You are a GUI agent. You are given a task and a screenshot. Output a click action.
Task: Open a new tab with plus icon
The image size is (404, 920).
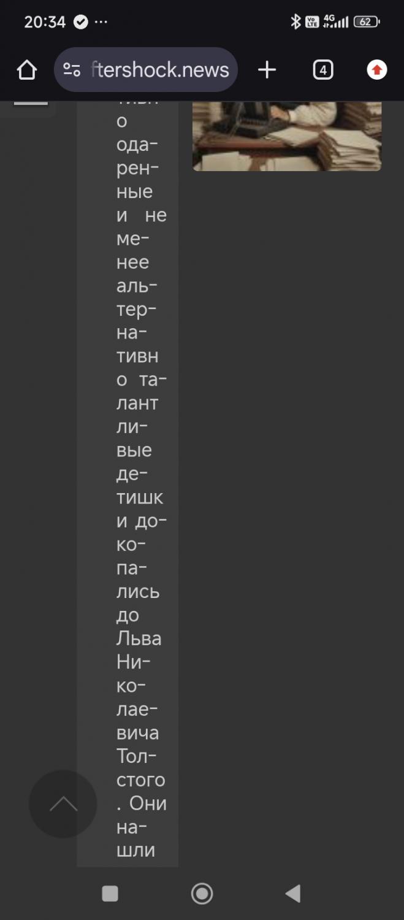coord(267,71)
